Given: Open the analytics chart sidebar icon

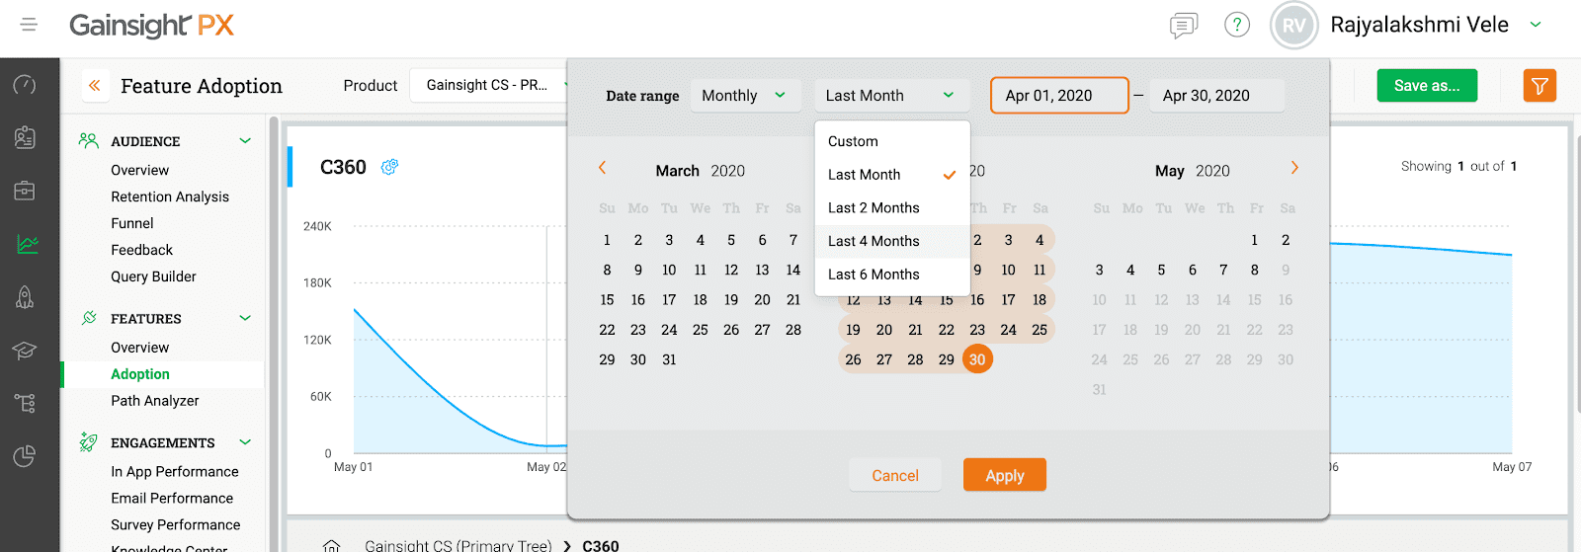Looking at the screenshot, I should click(x=27, y=244).
